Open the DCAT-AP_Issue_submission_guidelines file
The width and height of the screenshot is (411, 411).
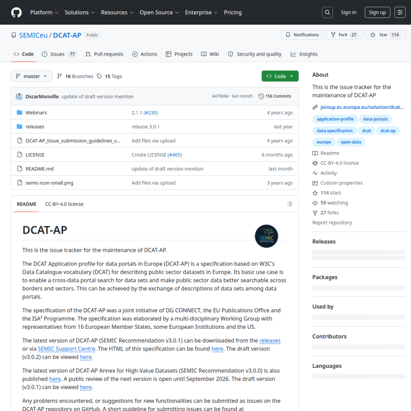point(73,141)
